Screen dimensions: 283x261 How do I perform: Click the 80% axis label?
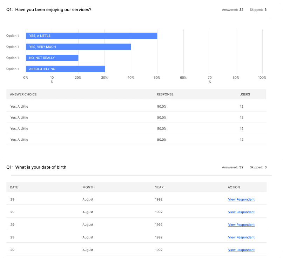(x=236, y=78)
